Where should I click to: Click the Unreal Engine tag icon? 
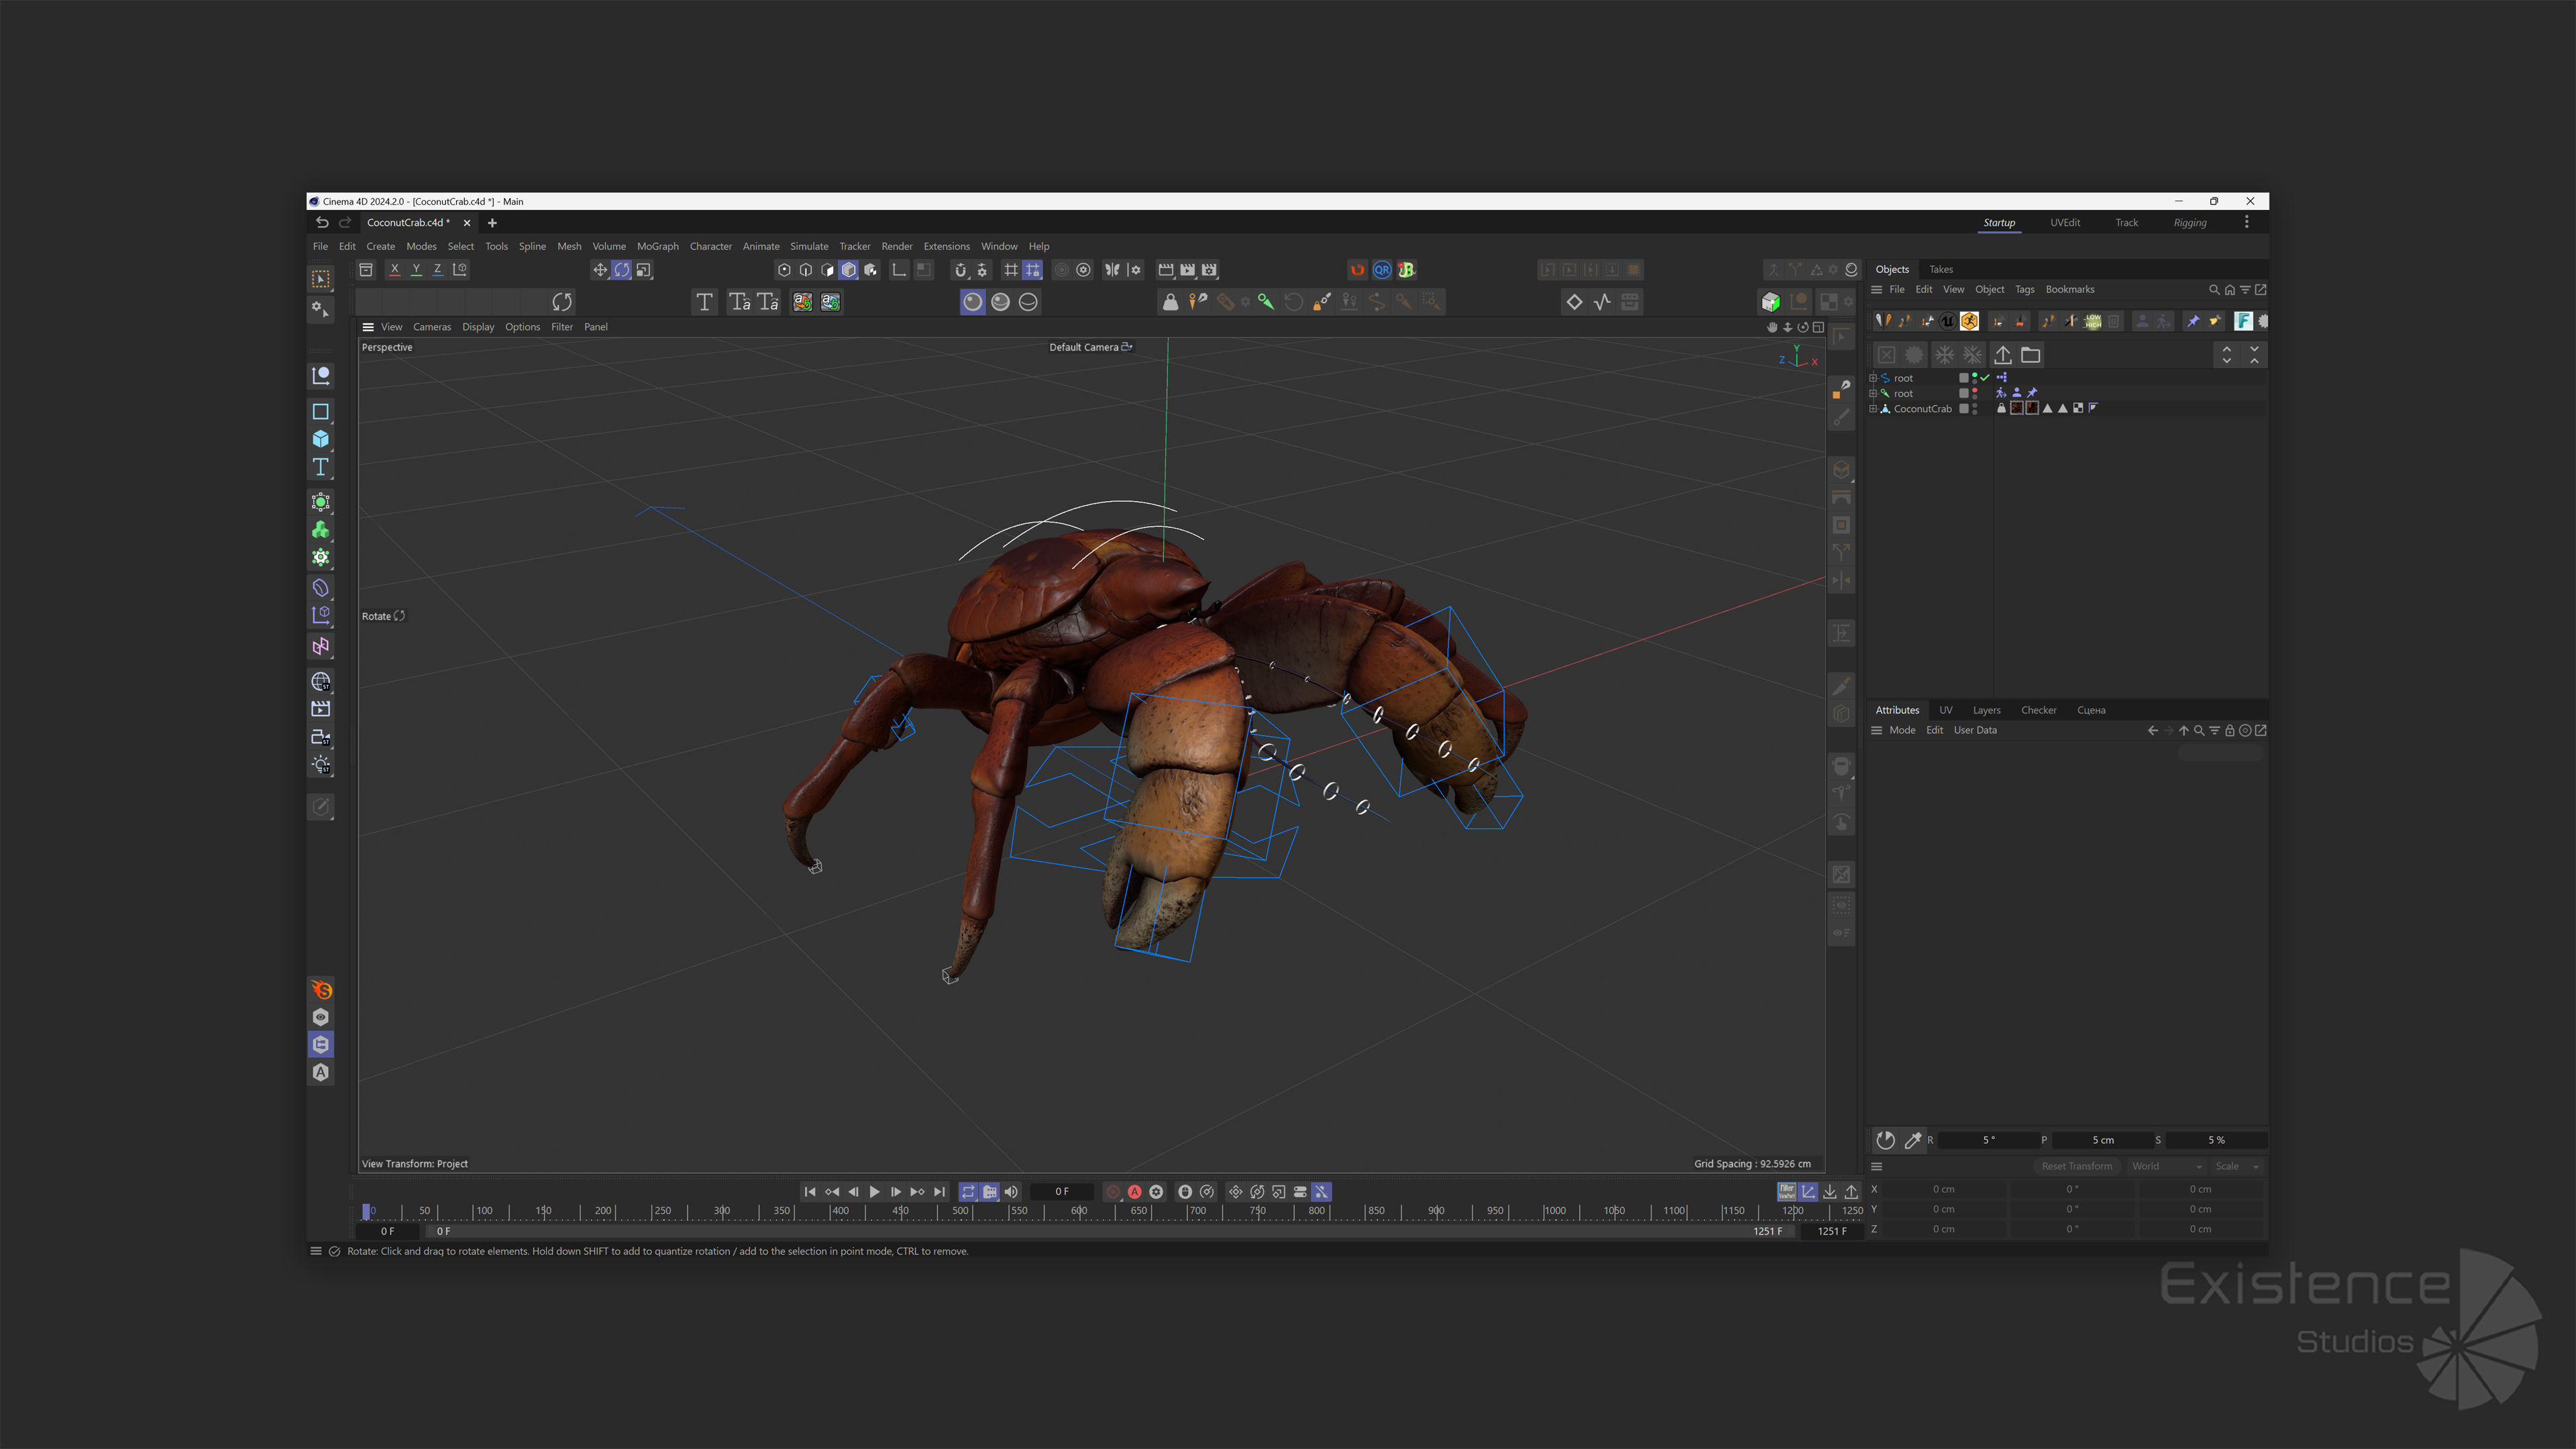[x=1947, y=321]
